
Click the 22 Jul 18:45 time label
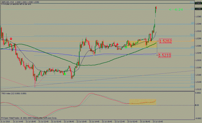point(107,121)
